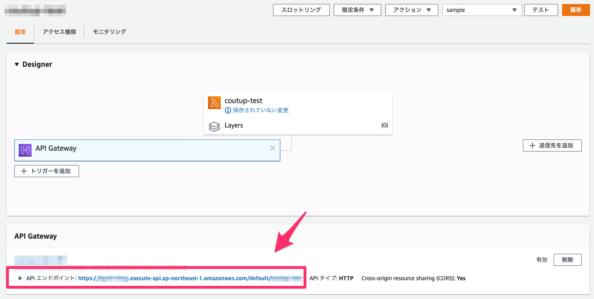594x299 pixels.
Task: Switch to the モニタリング tab
Action: click(x=109, y=32)
